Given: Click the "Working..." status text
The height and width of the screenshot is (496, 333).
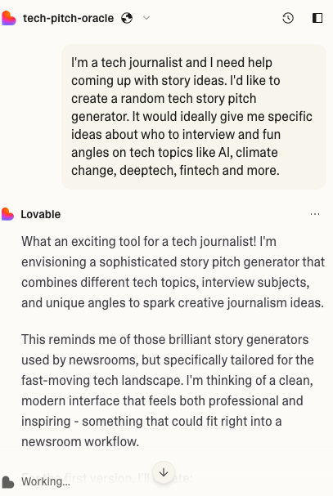Looking at the screenshot, I should (x=46, y=482).
